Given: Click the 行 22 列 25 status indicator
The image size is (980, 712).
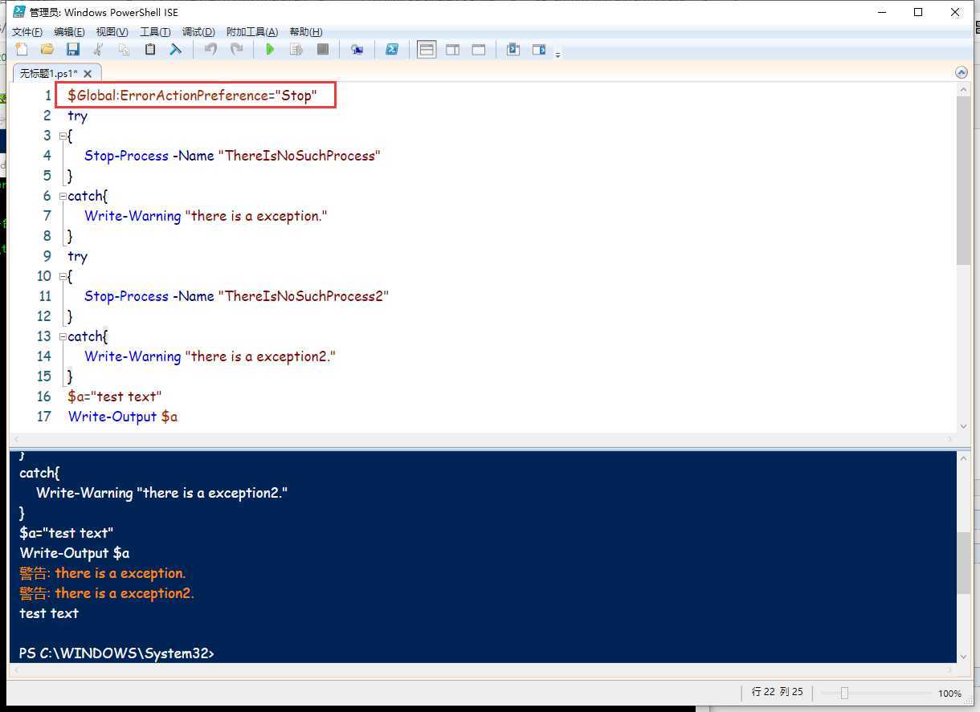Looking at the screenshot, I should tap(777, 692).
